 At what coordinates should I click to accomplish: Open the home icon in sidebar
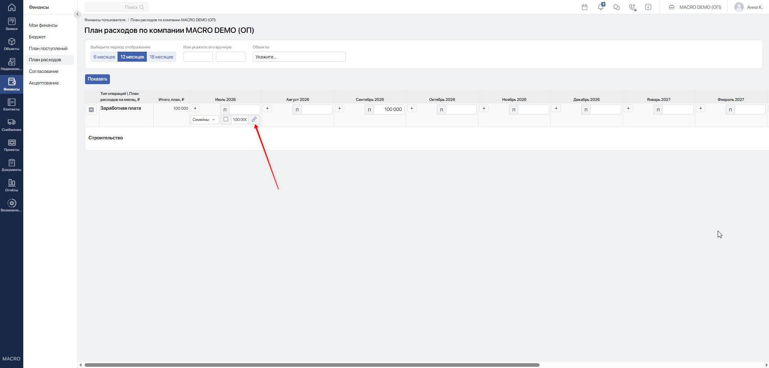12,7
